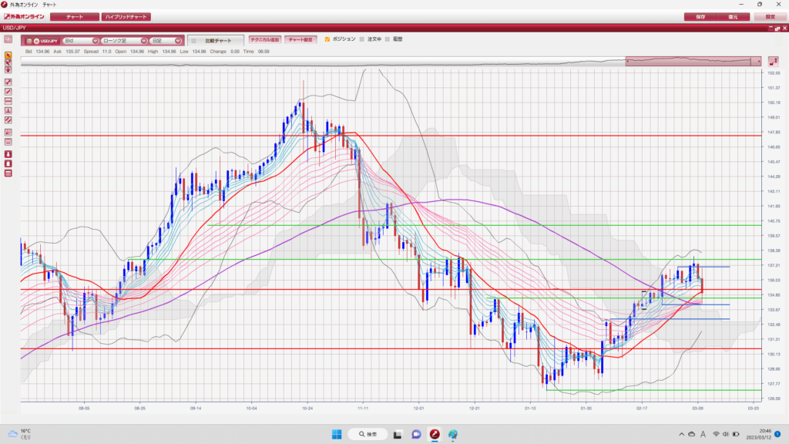Select the trend line with endpoints drawing tool

click(8, 82)
